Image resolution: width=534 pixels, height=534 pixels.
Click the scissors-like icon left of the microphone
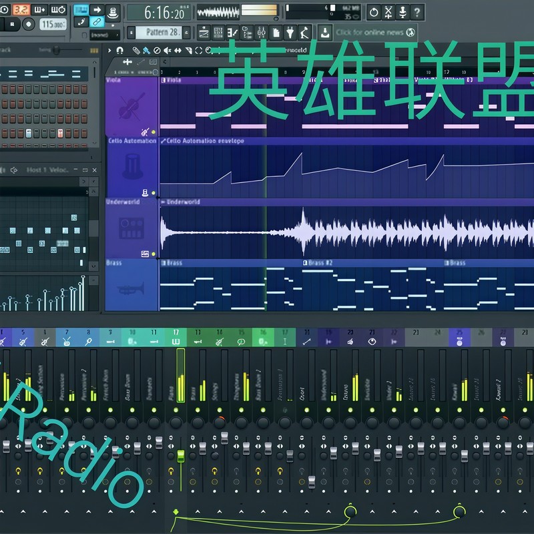tap(388, 12)
